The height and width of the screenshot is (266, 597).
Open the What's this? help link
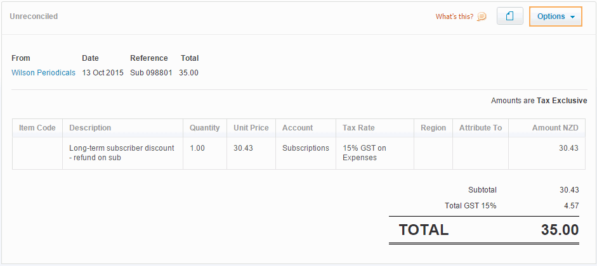coord(454,16)
